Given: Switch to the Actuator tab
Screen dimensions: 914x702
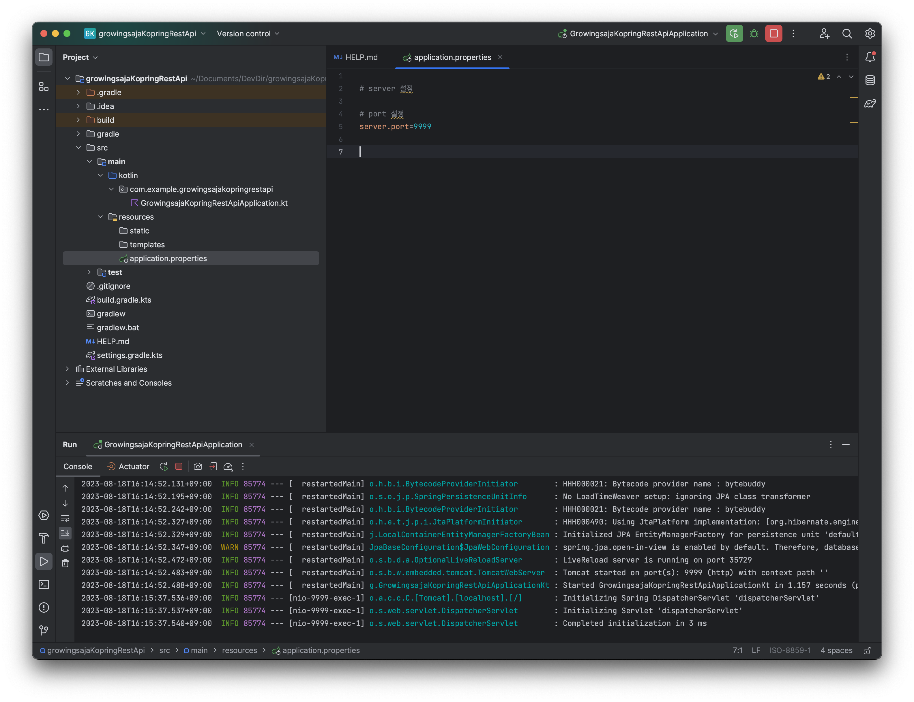Looking at the screenshot, I should click(128, 466).
